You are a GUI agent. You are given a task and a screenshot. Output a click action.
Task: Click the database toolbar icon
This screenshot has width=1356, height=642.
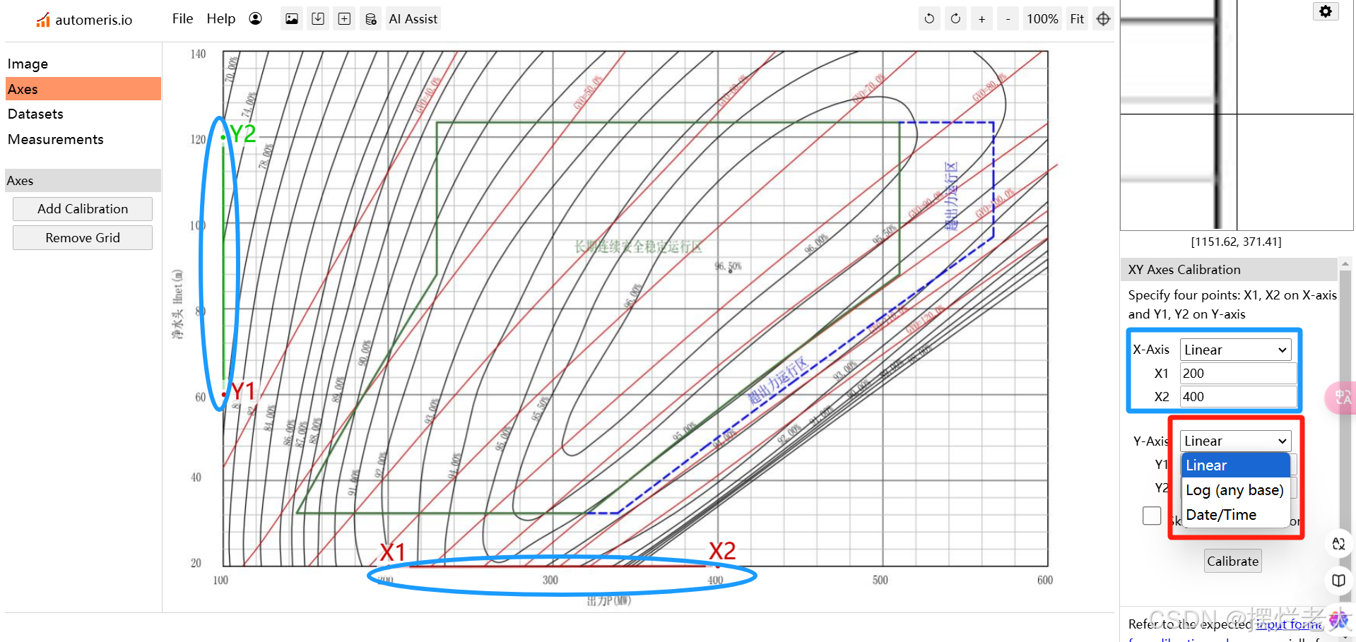(x=370, y=19)
